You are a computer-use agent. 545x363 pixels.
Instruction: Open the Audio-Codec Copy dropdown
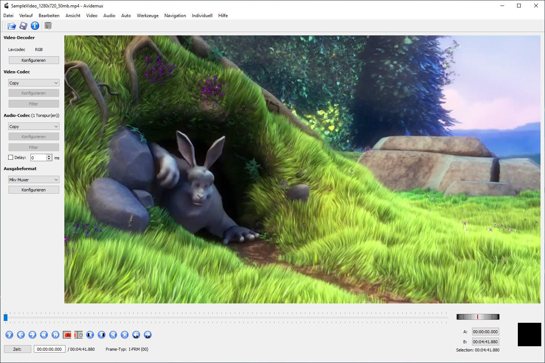click(x=33, y=127)
